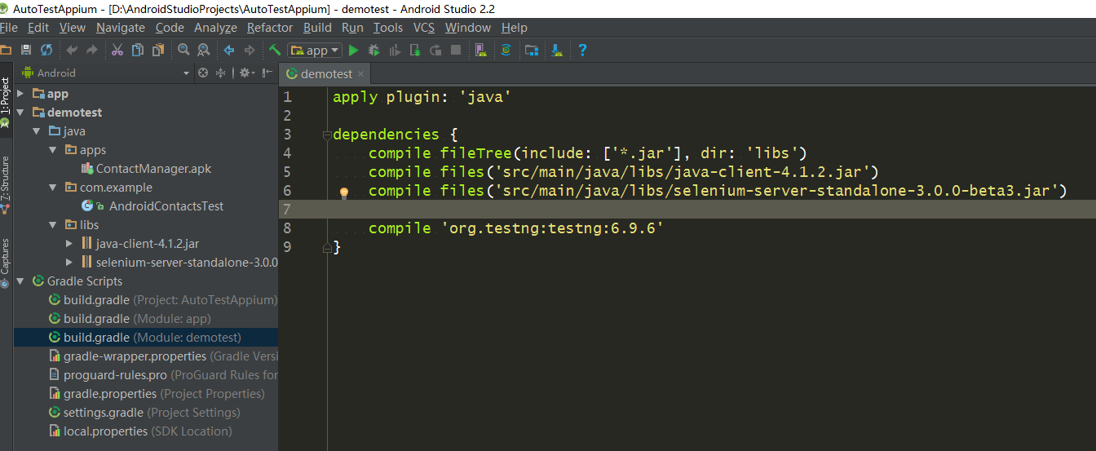Image resolution: width=1096 pixels, height=451 pixels.
Task: Click the Paste clipboard icon
Action: [x=157, y=50]
